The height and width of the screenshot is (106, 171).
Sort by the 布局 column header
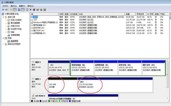pos(61,14)
